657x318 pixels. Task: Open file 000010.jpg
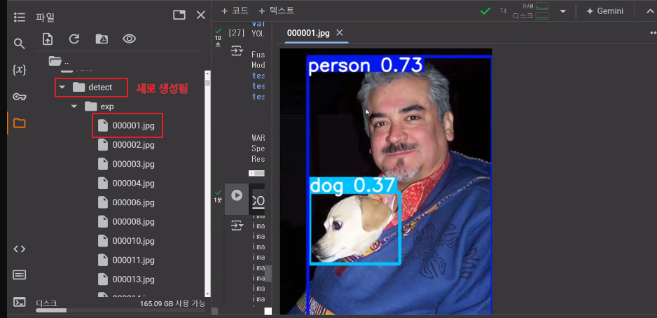(x=127, y=241)
